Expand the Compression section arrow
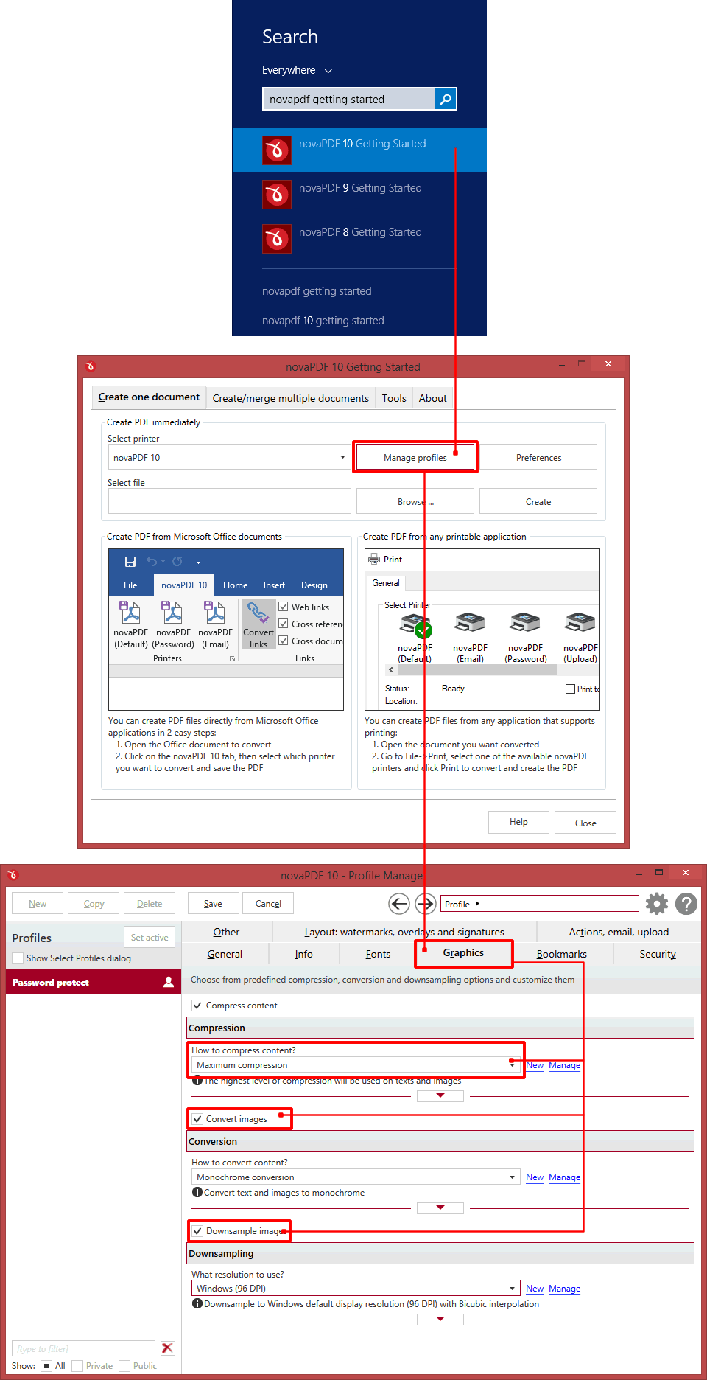This screenshot has height=1380, width=707. click(x=440, y=1095)
